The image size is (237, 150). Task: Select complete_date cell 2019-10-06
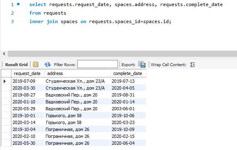pyautogui.click(x=128, y=116)
